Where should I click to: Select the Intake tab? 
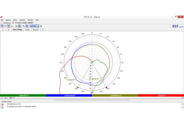(27, 30)
